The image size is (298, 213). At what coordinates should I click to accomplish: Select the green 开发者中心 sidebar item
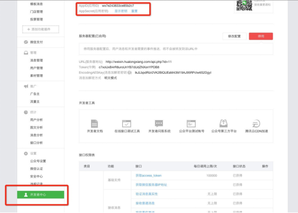[x=40, y=195]
